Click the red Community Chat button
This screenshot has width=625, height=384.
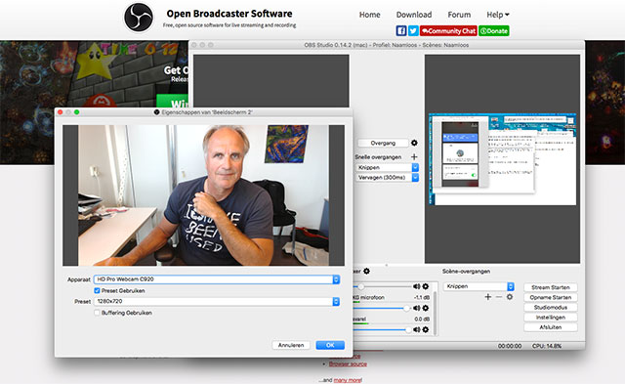[448, 30]
